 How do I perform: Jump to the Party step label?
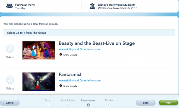coord(48,100)
